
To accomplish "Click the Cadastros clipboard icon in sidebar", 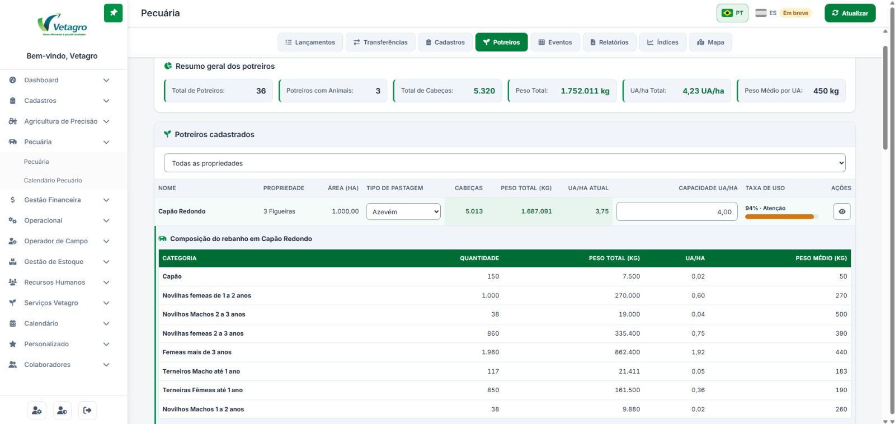I will coord(13,101).
